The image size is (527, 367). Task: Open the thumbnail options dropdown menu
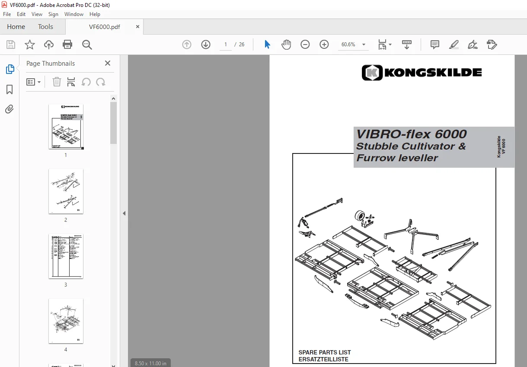point(33,82)
